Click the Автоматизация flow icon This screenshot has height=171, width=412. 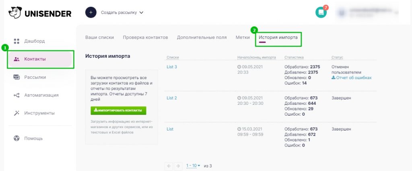point(16,95)
